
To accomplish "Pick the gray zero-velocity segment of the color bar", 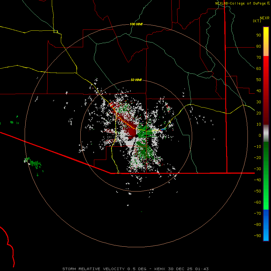I will click(266, 133).
